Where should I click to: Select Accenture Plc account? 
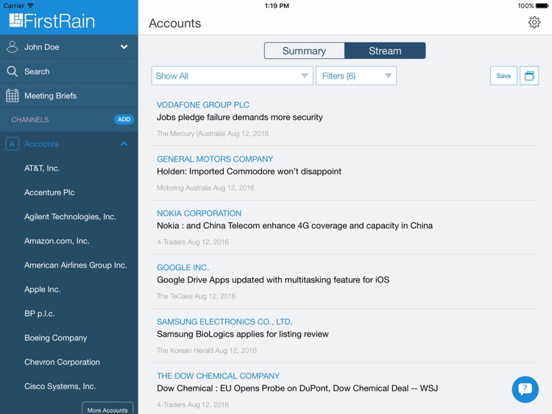pyautogui.click(x=49, y=193)
